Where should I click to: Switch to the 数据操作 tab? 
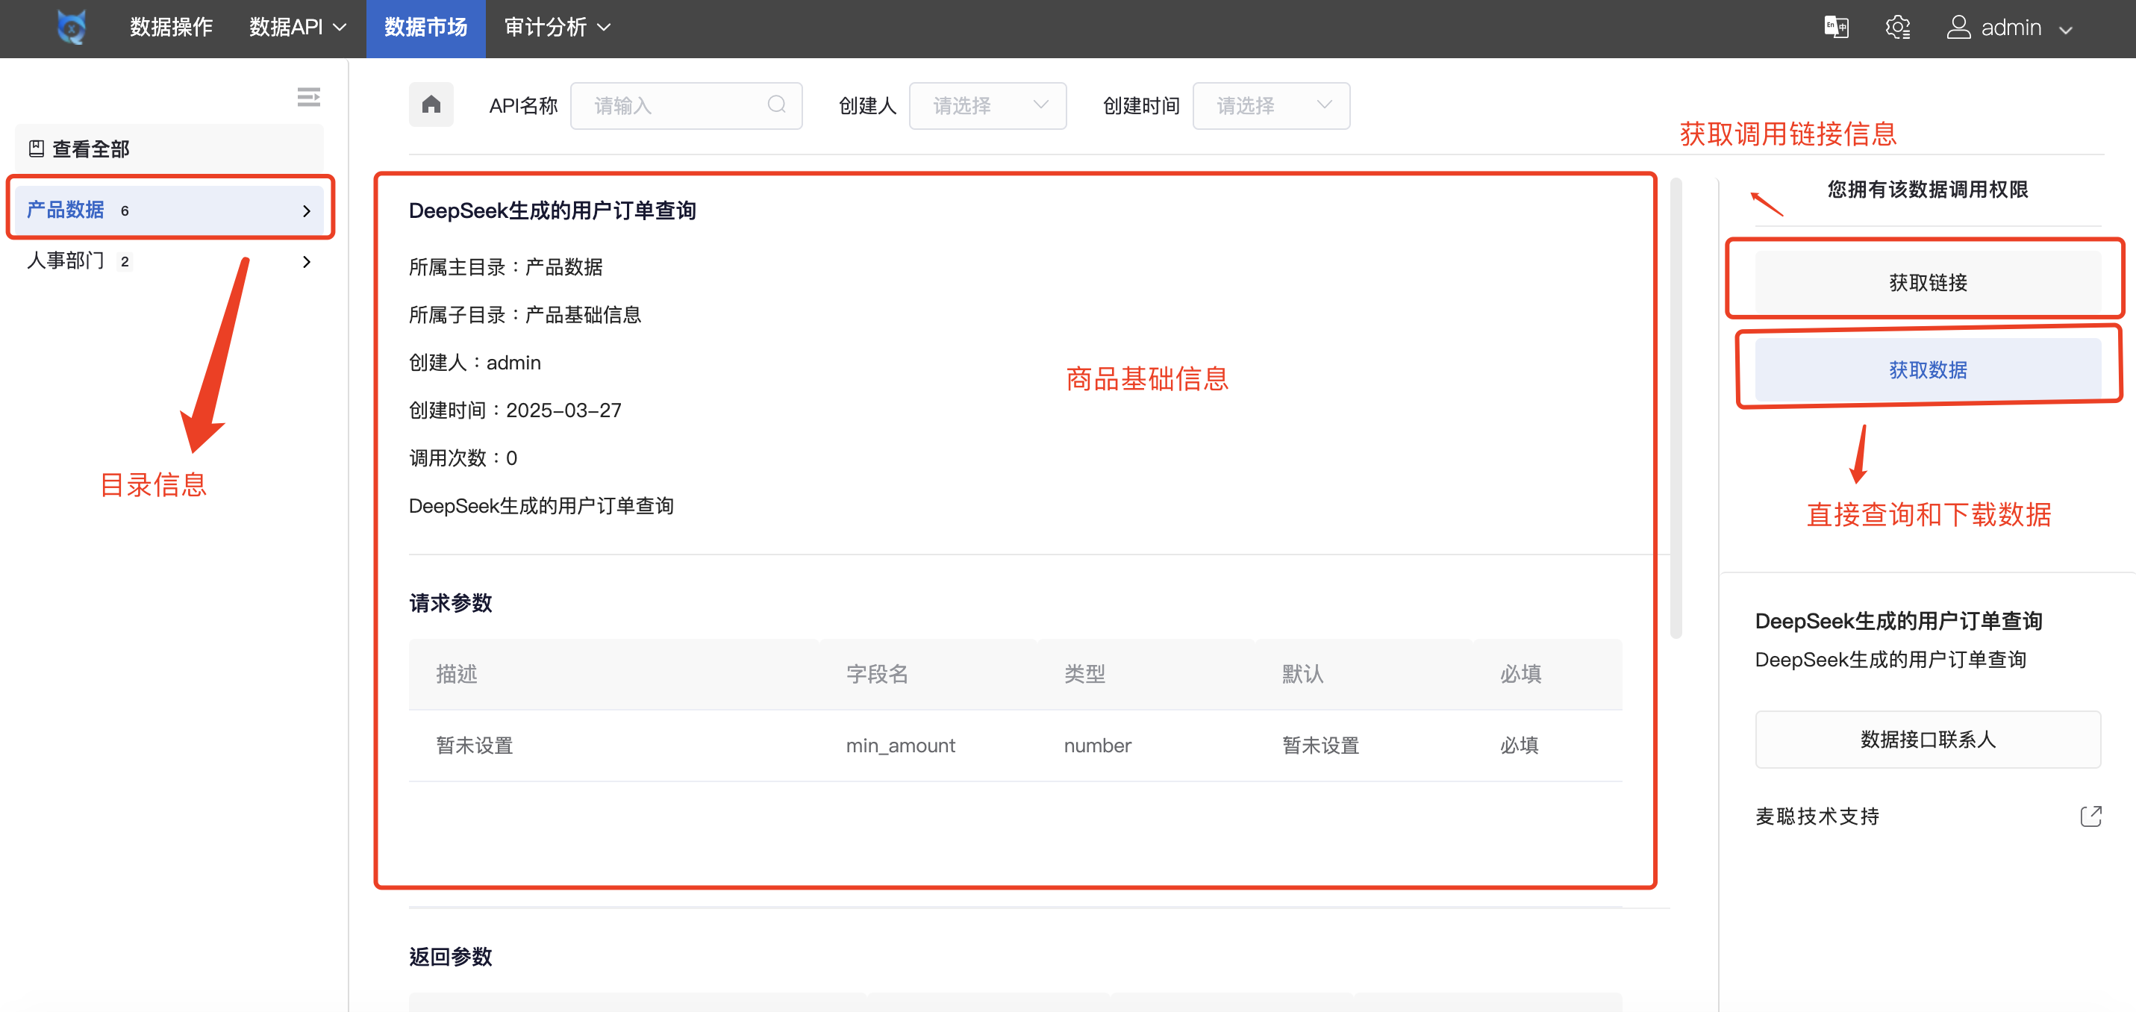coord(171,28)
